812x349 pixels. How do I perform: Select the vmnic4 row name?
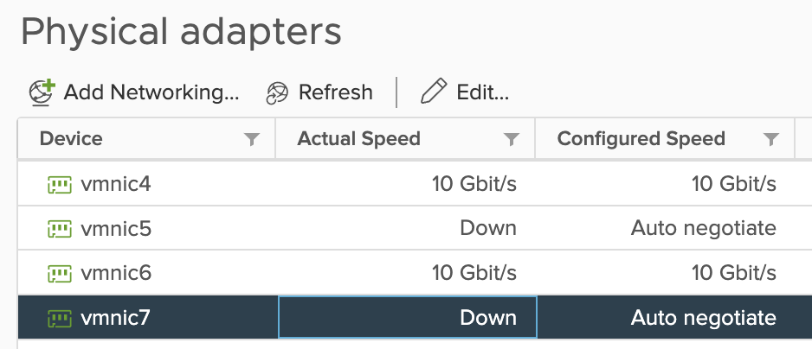[x=115, y=183]
